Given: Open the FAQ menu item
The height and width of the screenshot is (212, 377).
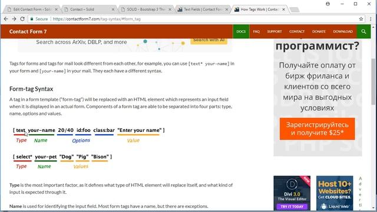Looking at the screenshot, I should point(256,31).
